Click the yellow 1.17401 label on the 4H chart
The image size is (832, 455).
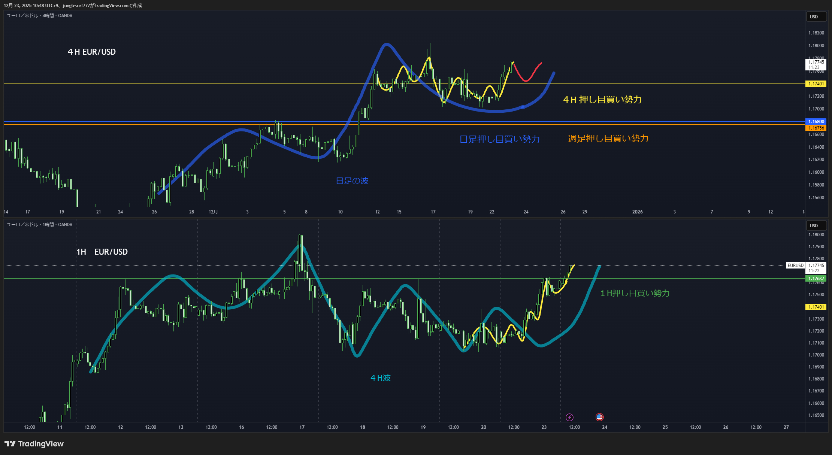click(816, 84)
